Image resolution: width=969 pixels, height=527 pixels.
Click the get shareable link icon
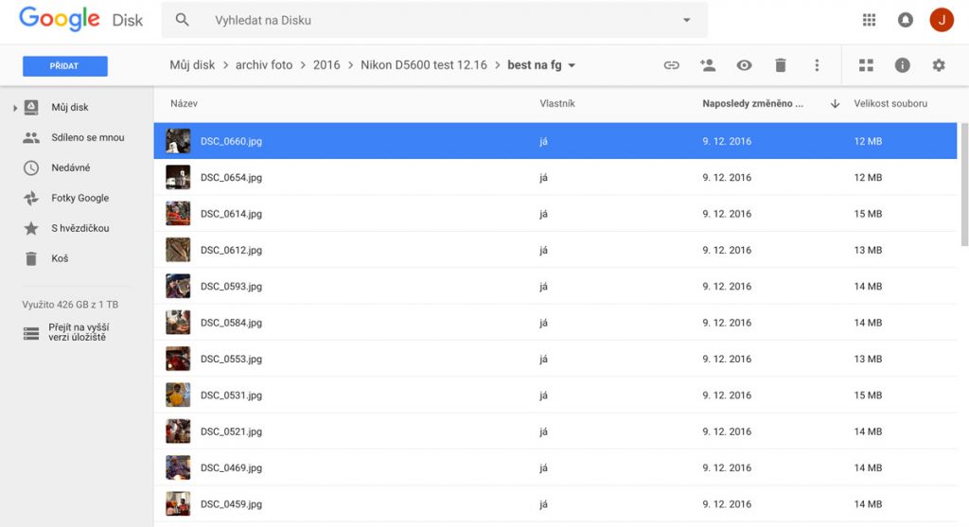(671, 65)
